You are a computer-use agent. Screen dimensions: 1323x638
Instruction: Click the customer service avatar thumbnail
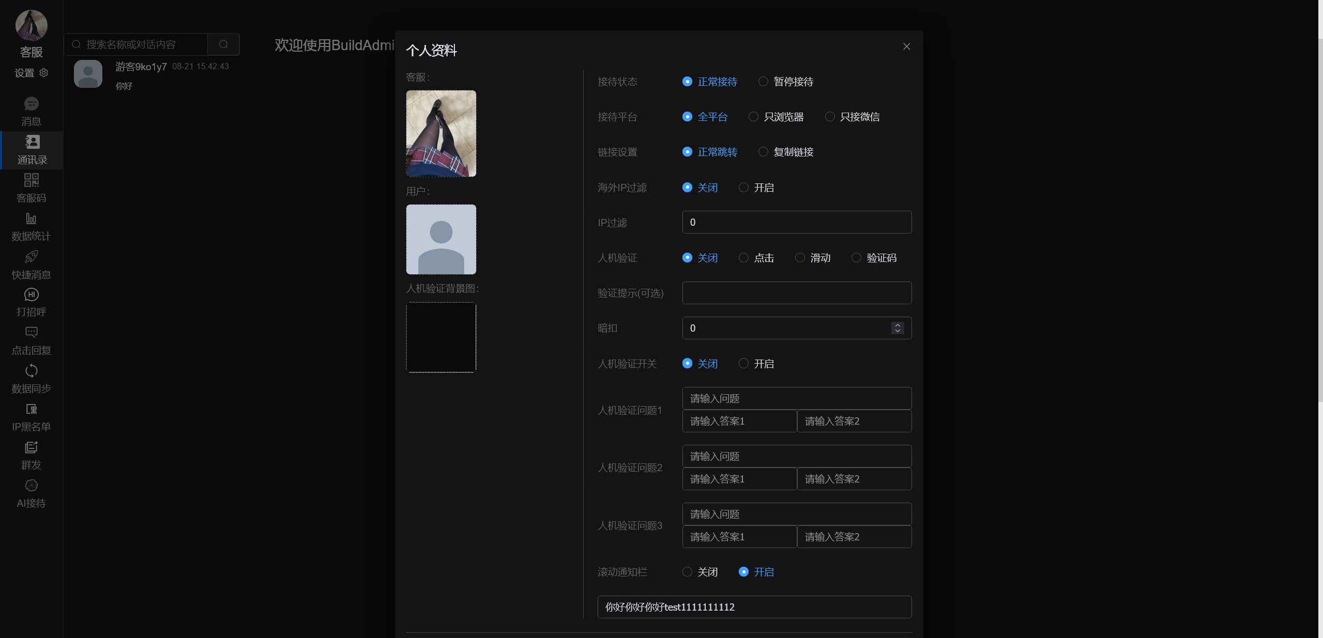point(440,133)
